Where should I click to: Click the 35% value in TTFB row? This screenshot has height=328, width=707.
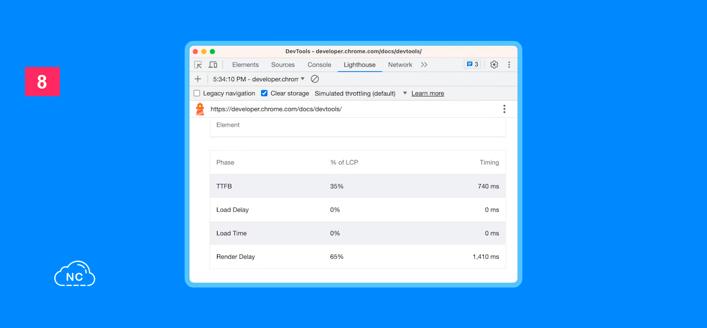click(337, 186)
